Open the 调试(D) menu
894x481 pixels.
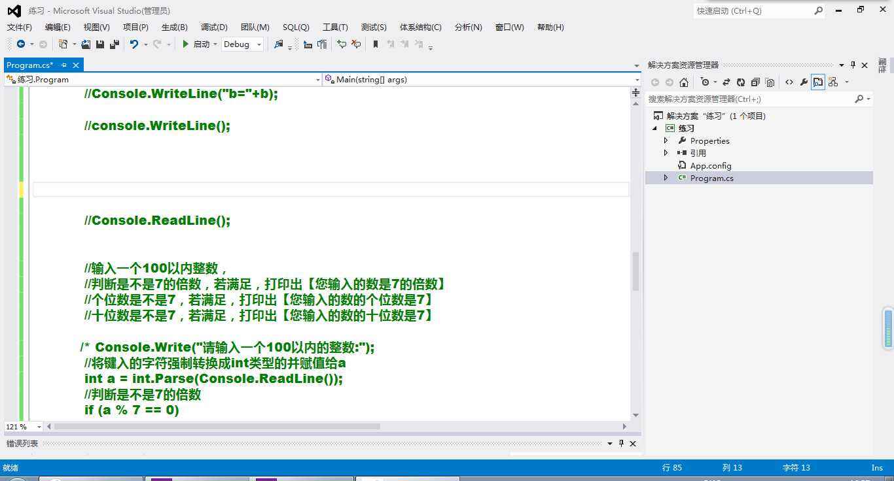[x=214, y=27]
